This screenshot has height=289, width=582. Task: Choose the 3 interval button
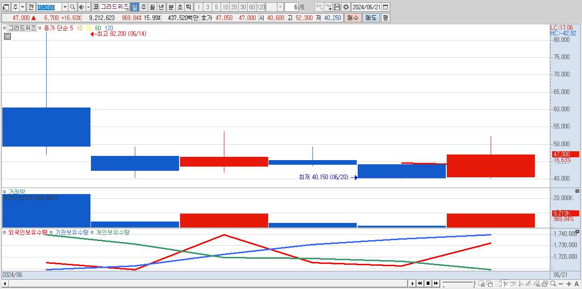[x=207, y=7]
